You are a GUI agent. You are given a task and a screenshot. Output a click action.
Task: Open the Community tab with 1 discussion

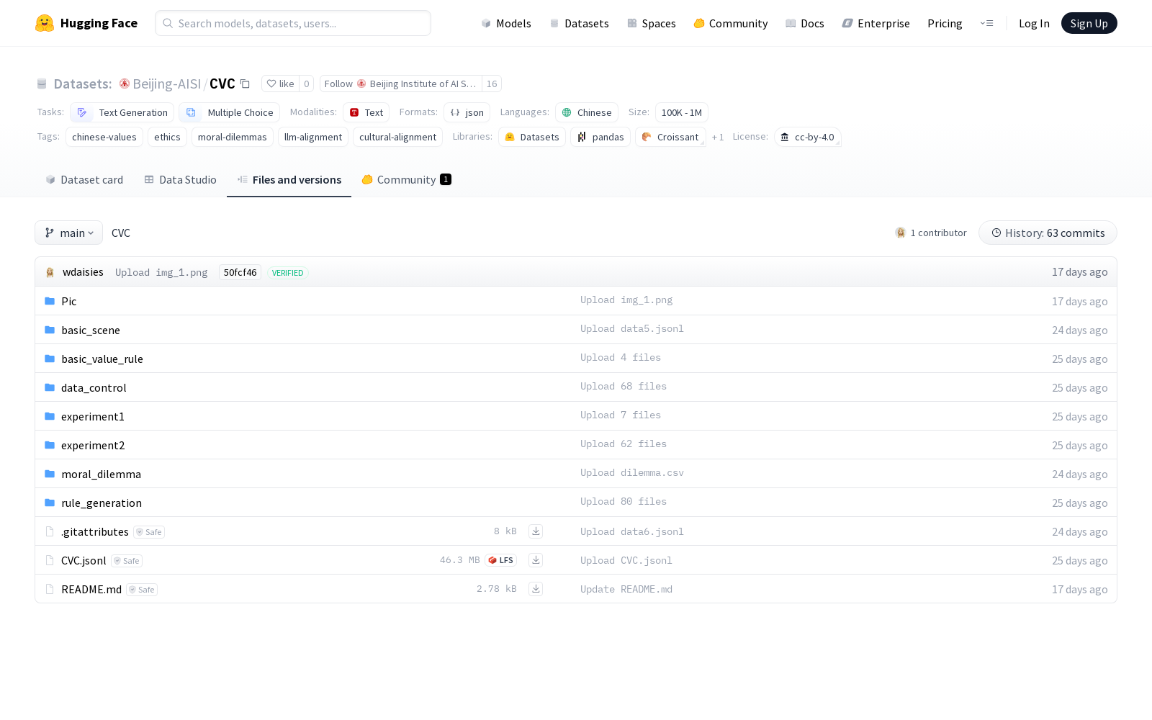(406, 179)
